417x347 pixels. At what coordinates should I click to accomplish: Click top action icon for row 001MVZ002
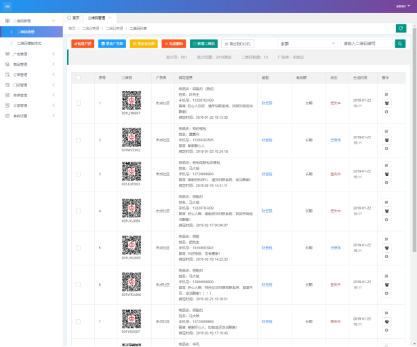[x=386, y=131]
